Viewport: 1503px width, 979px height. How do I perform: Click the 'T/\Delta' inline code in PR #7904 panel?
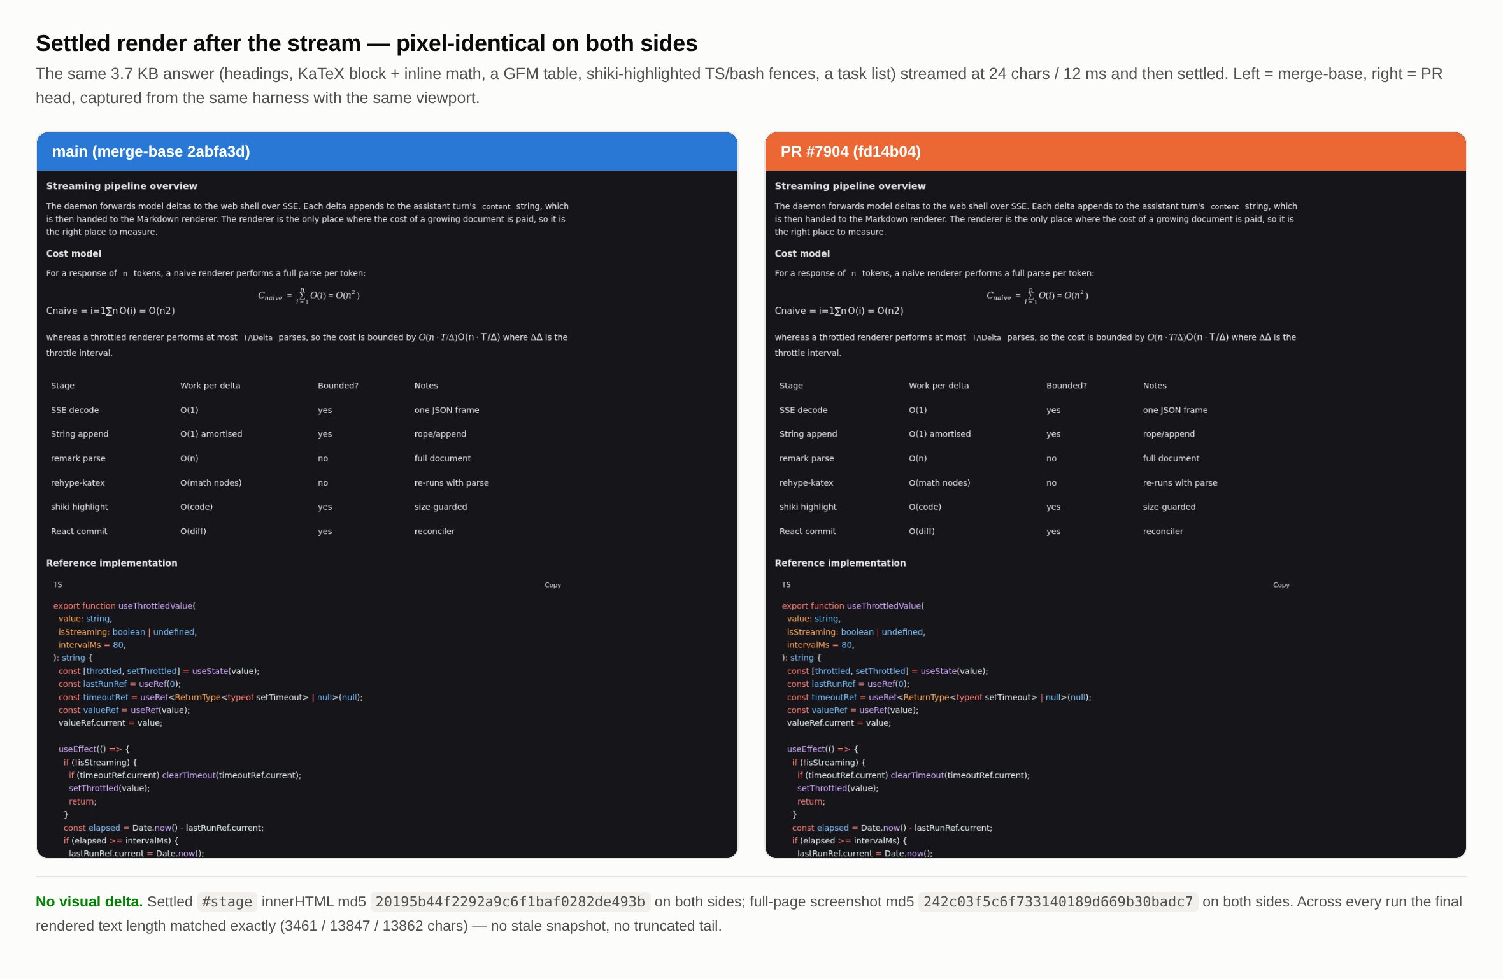coord(986,337)
